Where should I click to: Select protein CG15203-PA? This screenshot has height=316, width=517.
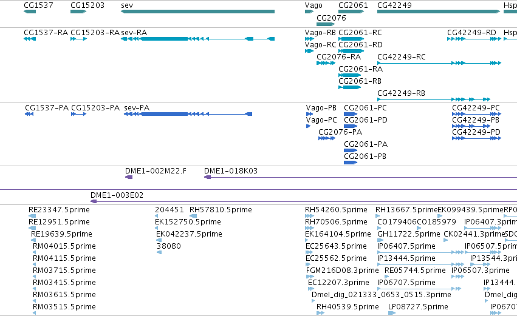coord(79,114)
